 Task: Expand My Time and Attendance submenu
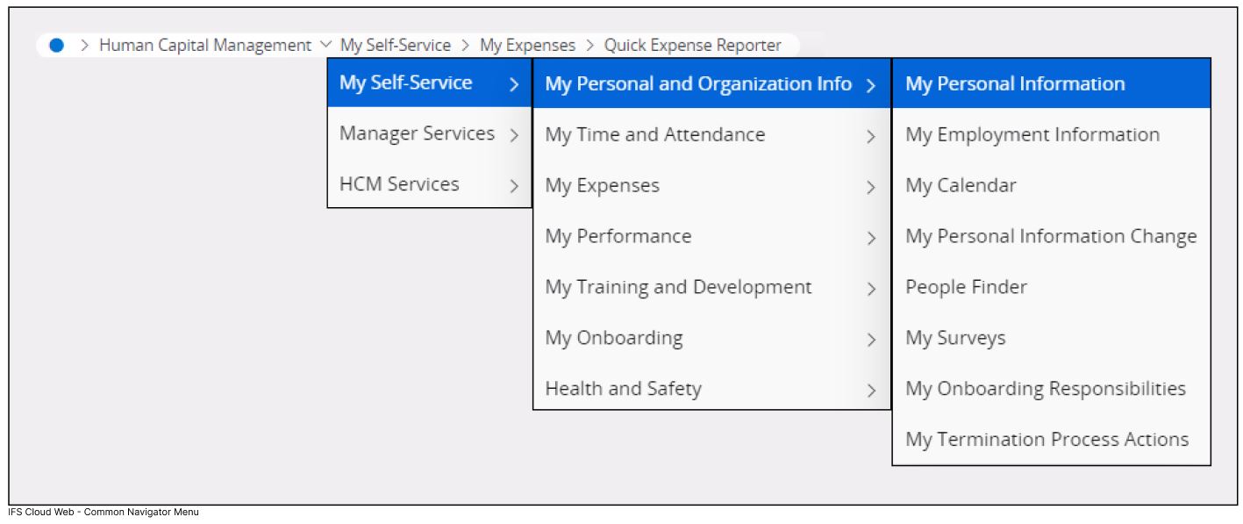[870, 135]
